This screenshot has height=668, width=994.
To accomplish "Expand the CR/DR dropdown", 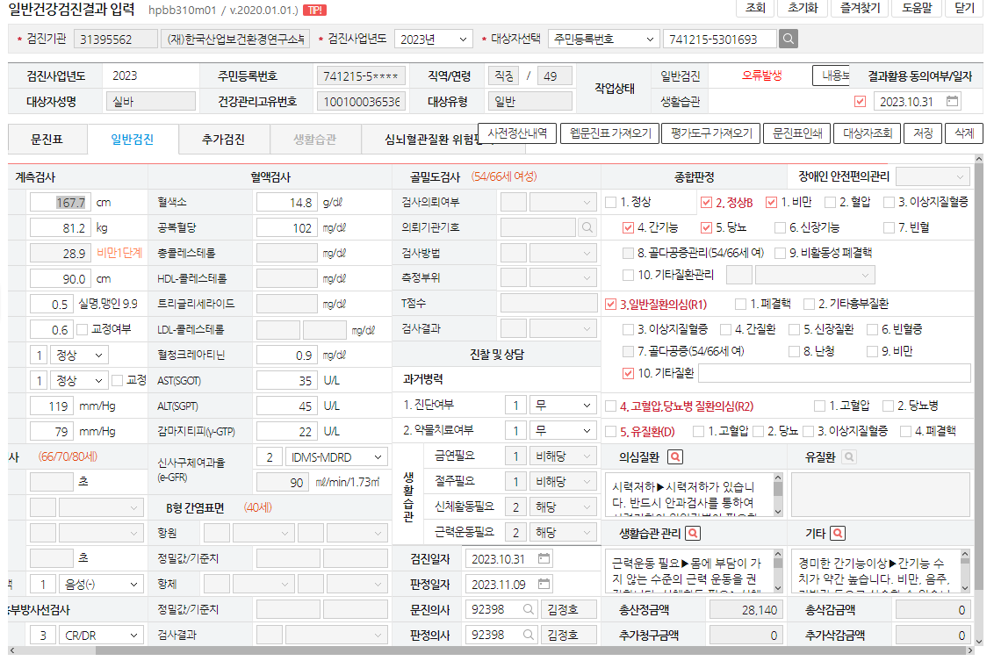I will point(101,635).
